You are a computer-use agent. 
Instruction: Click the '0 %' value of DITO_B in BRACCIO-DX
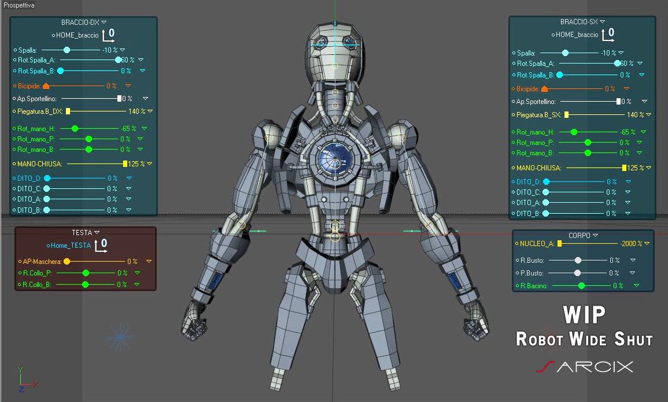click(x=112, y=210)
